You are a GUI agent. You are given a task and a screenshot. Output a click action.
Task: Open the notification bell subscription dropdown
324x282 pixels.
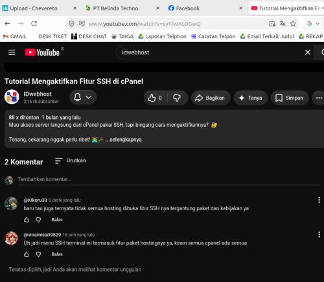click(83, 97)
